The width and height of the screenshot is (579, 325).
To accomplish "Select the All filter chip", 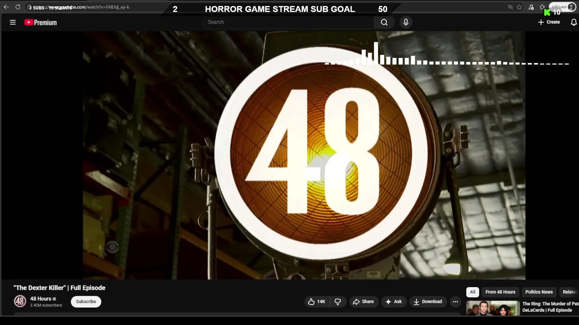I will (x=472, y=292).
